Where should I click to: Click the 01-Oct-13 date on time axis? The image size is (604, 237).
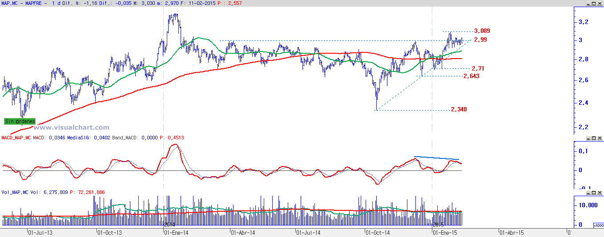tap(109, 232)
